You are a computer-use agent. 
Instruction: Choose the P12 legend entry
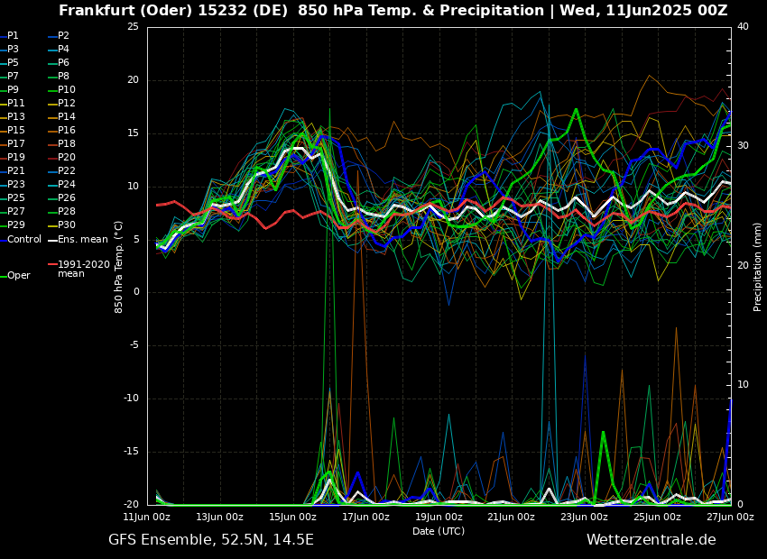61,103
